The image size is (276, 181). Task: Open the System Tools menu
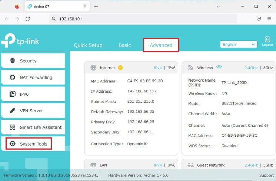(33, 144)
